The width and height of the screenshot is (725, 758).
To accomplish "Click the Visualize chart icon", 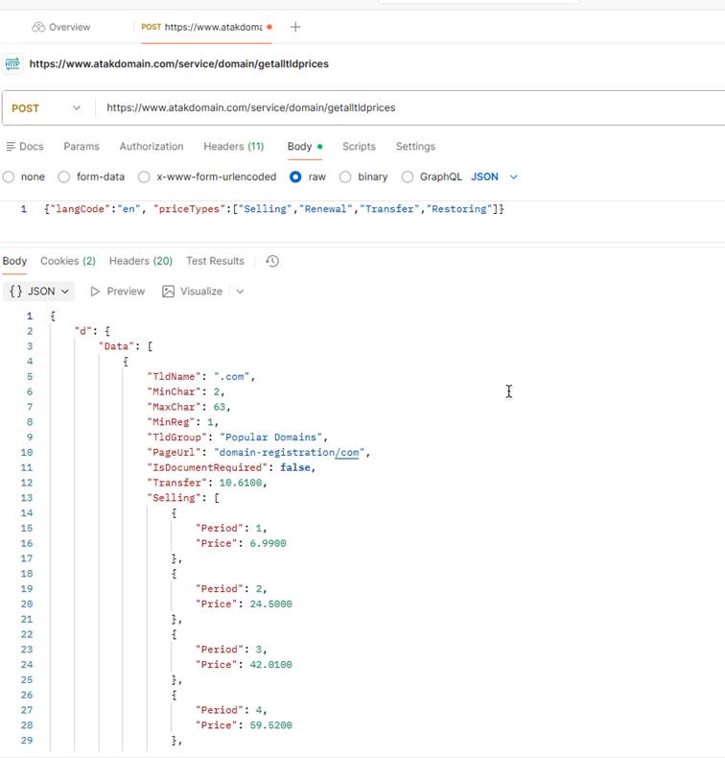I will [x=169, y=292].
